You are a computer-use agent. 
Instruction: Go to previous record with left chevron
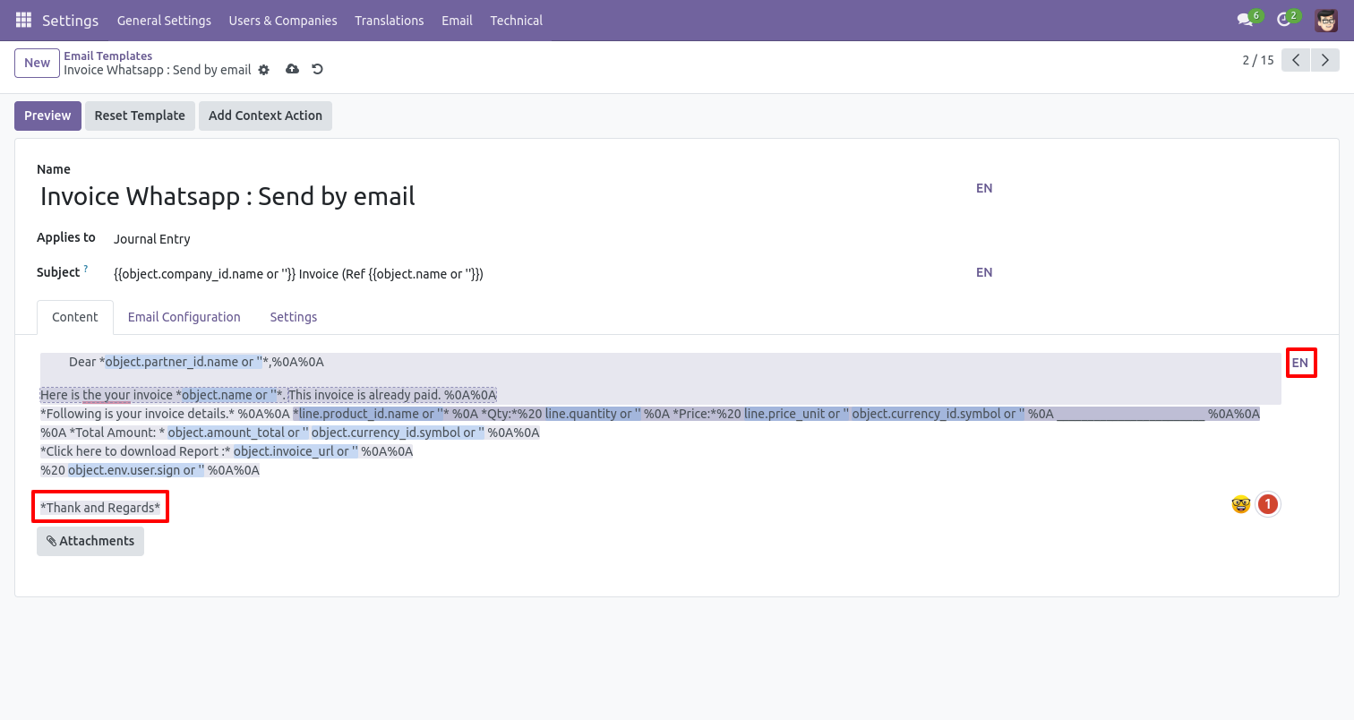point(1296,60)
